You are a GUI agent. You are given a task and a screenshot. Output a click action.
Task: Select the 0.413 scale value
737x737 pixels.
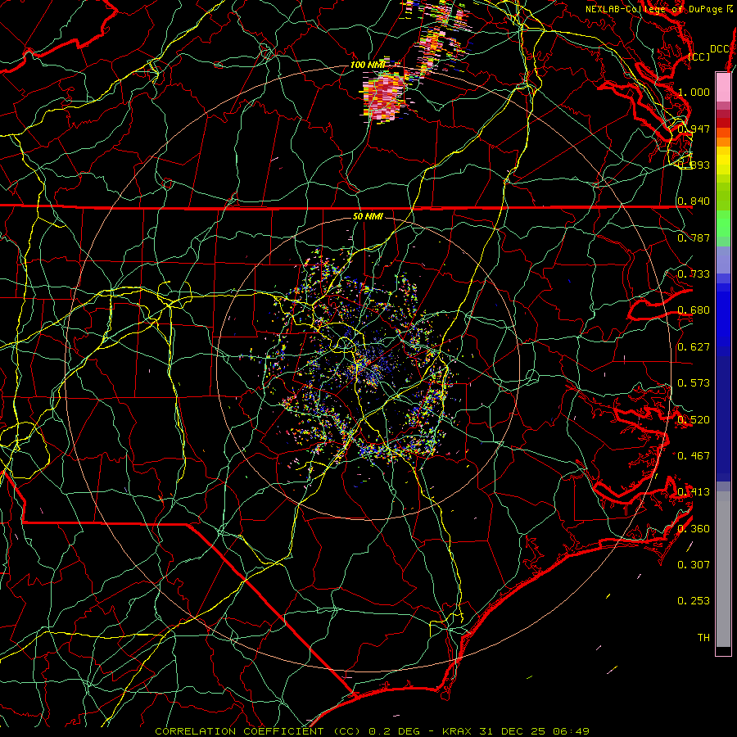coord(694,492)
